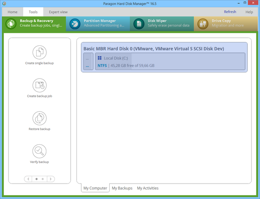Expand the small hidden partition block
This screenshot has height=199, width=260.
tap(88, 62)
